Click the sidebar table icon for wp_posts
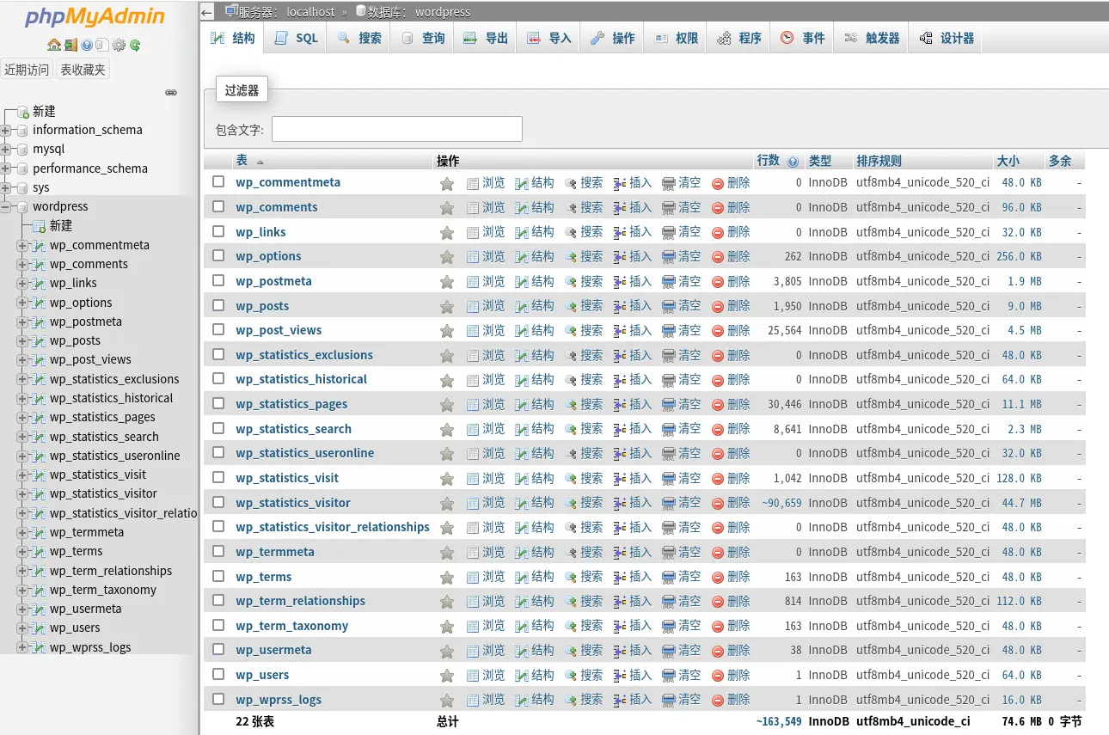 point(38,340)
